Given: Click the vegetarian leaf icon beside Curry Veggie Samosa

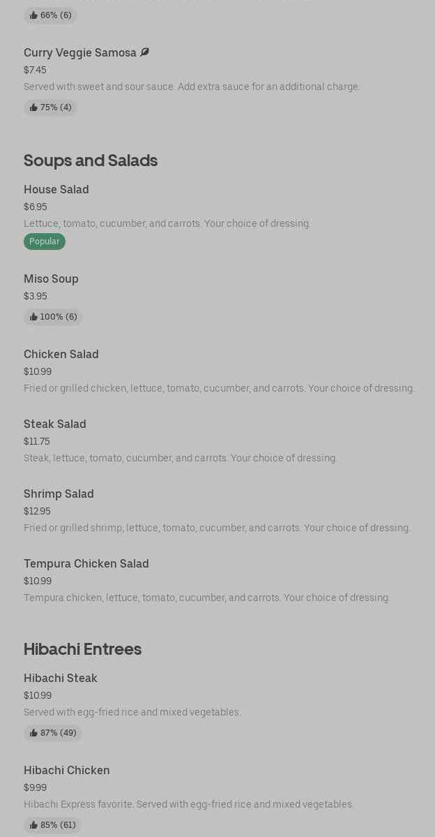Looking at the screenshot, I should pos(144,52).
